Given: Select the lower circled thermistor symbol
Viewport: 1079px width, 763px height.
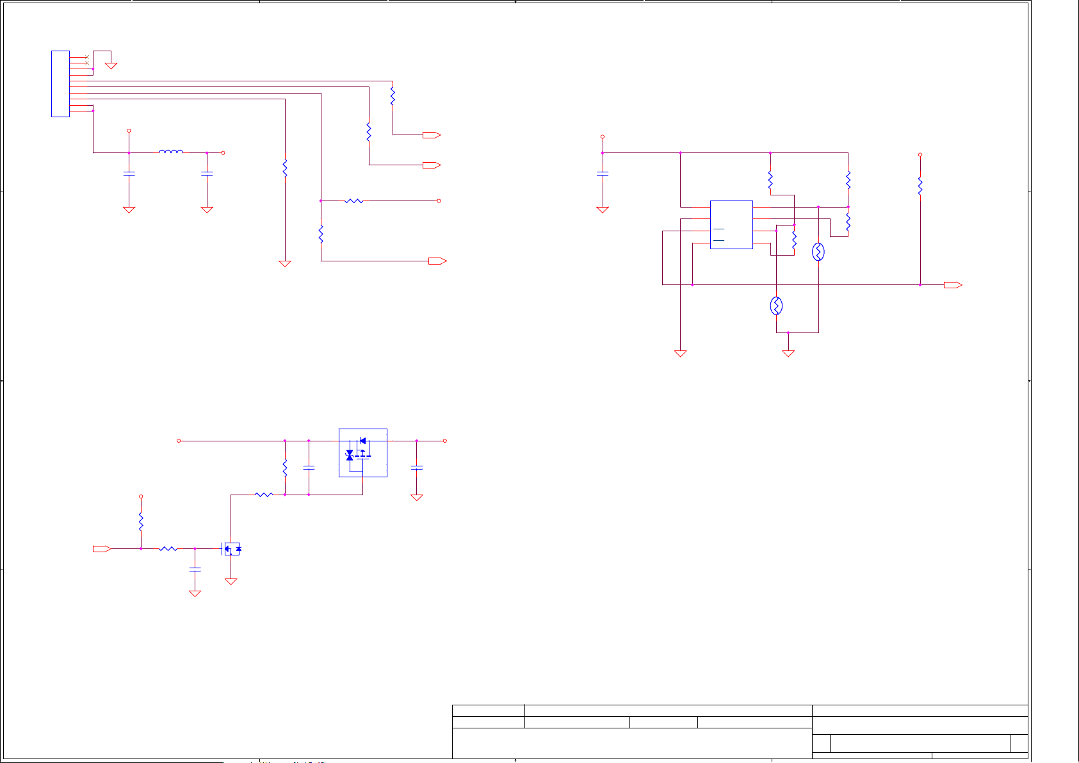Looking at the screenshot, I should (x=776, y=306).
